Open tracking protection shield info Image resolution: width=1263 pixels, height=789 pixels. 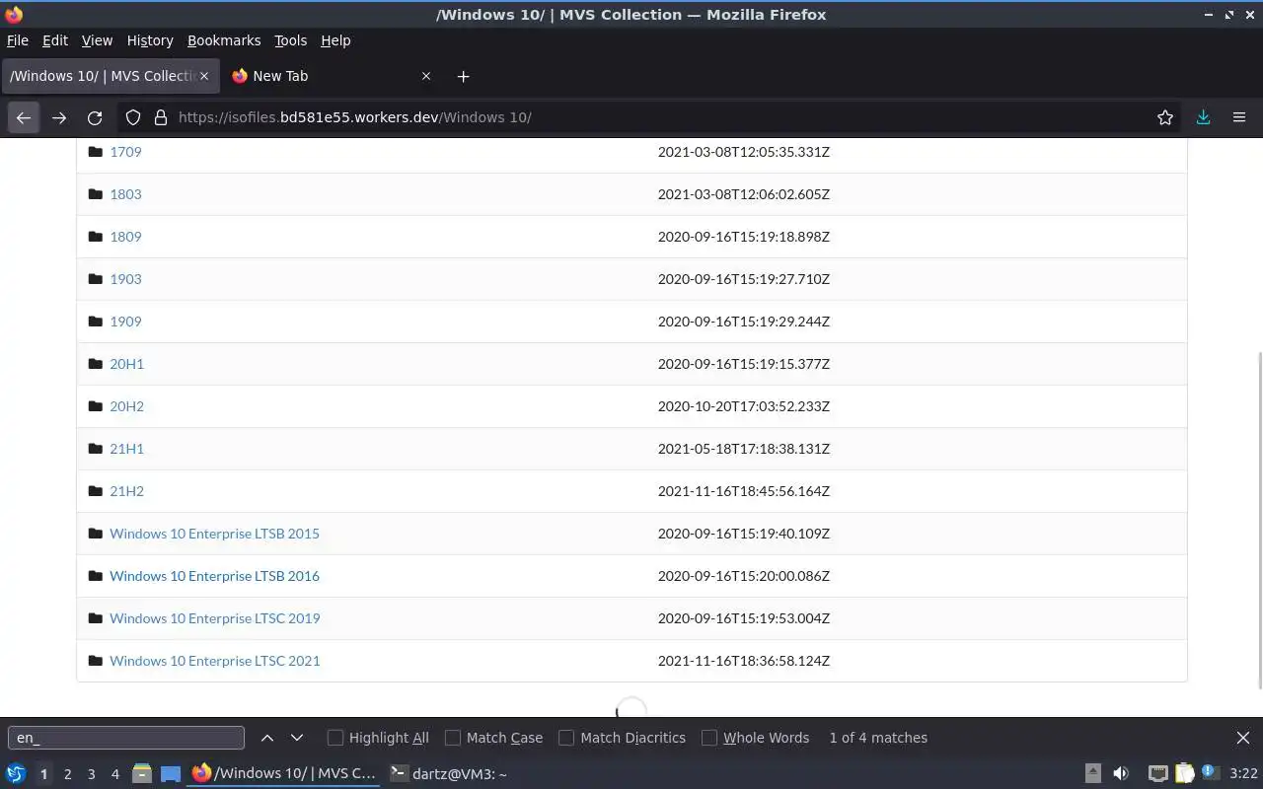click(x=133, y=117)
